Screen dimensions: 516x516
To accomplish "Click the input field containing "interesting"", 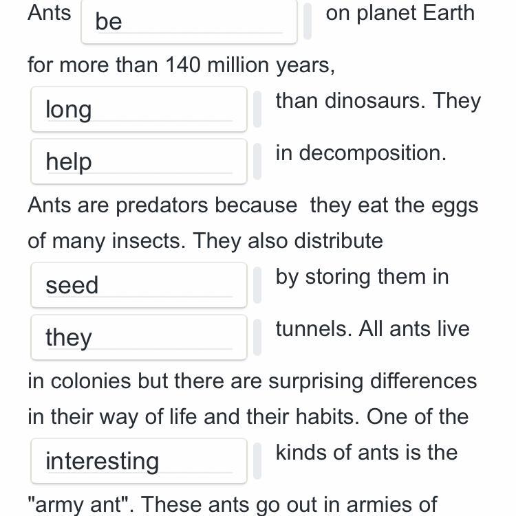I will click(139, 461).
